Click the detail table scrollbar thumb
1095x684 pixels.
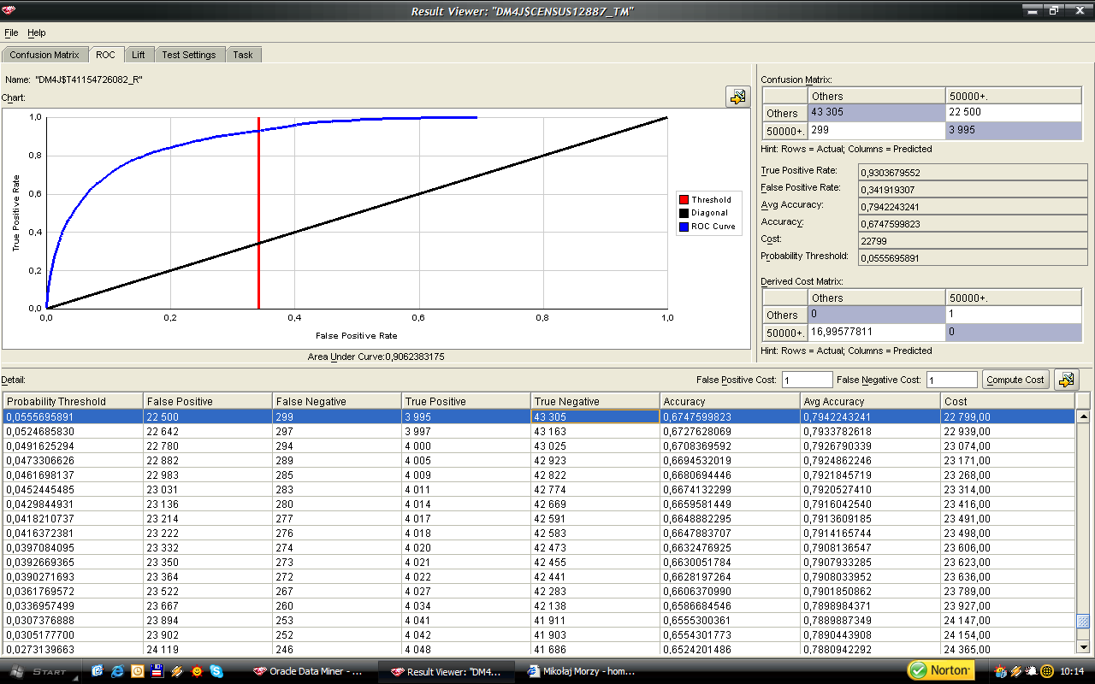[x=1083, y=622]
